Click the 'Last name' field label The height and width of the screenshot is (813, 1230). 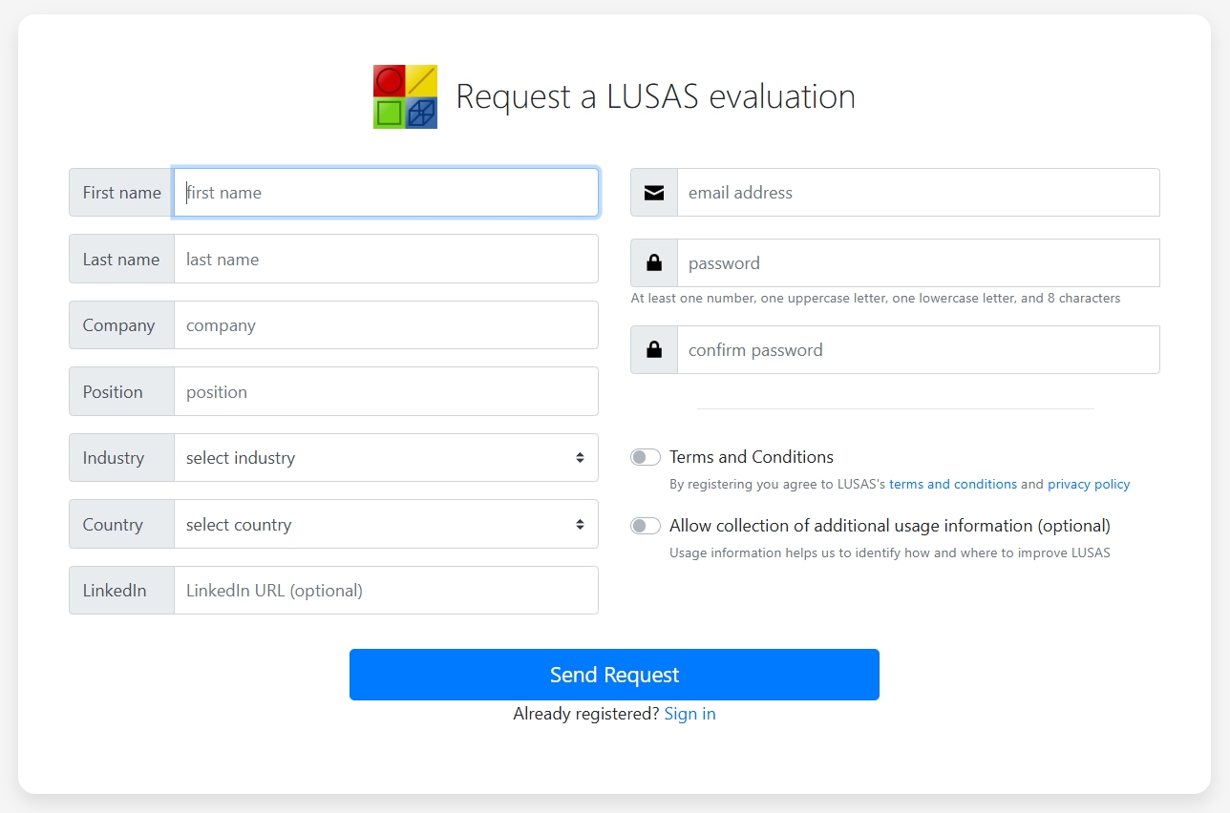click(x=121, y=259)
